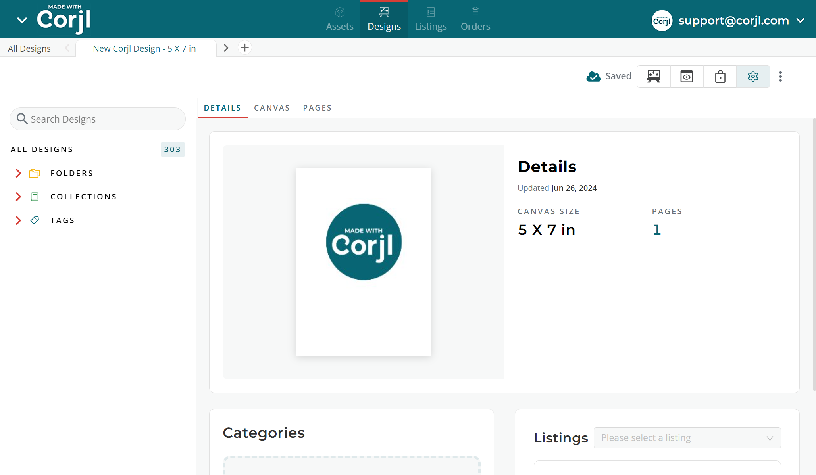Click the Search Designs field
This screenshot has width=816, height=475.
click(98, 119)
